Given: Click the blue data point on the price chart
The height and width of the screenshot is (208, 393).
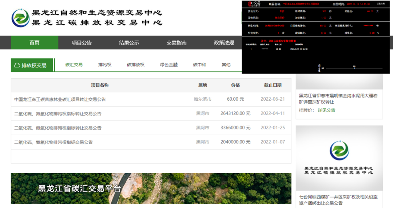Looking at the screenshot, I should tap(354, 68).
